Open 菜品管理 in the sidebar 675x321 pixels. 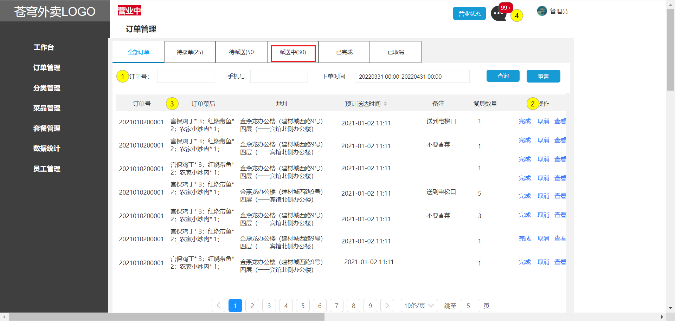point(47,108)
